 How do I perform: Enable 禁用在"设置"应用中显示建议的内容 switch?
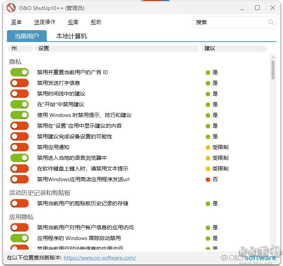click(20, 126)
